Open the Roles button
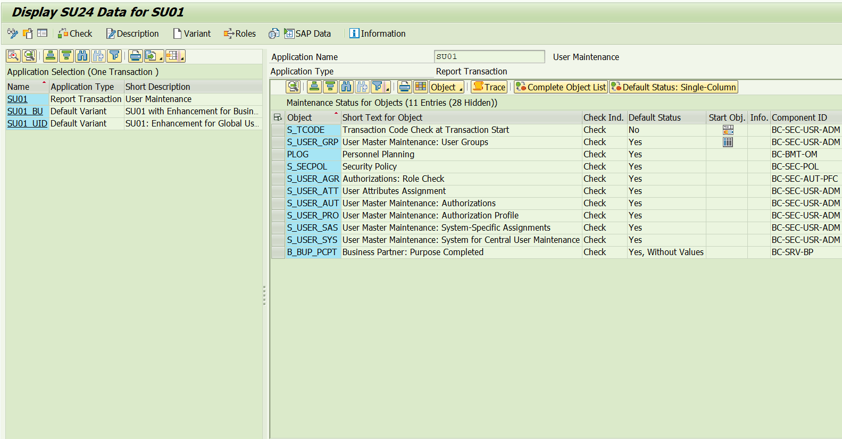The width and height of the screenshot is (842, 439). [240, 33]
